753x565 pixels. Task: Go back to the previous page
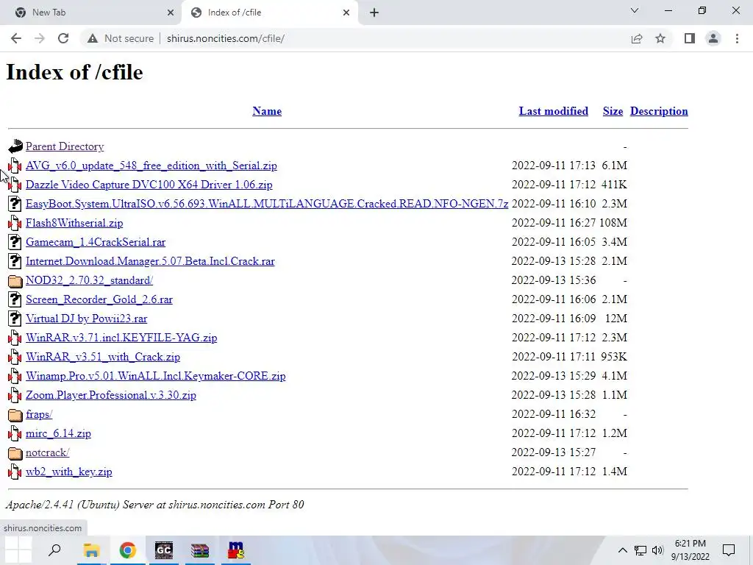(x=16, y=38)
